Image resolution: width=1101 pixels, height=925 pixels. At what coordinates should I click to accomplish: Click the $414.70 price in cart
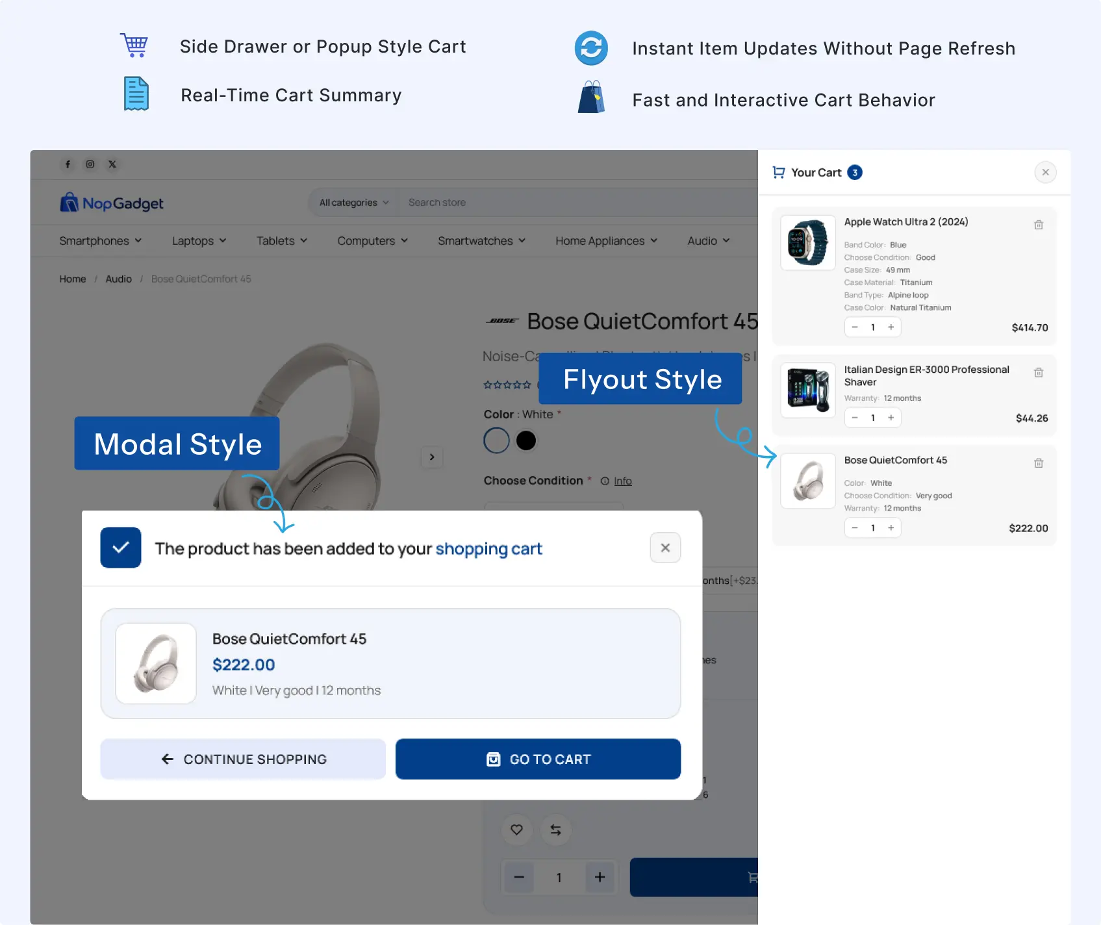[x=1030, y=328]
